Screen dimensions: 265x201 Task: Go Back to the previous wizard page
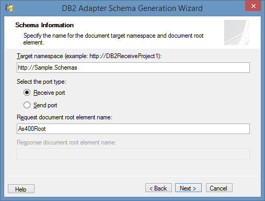pyautogui.click(x=158, y=188)
